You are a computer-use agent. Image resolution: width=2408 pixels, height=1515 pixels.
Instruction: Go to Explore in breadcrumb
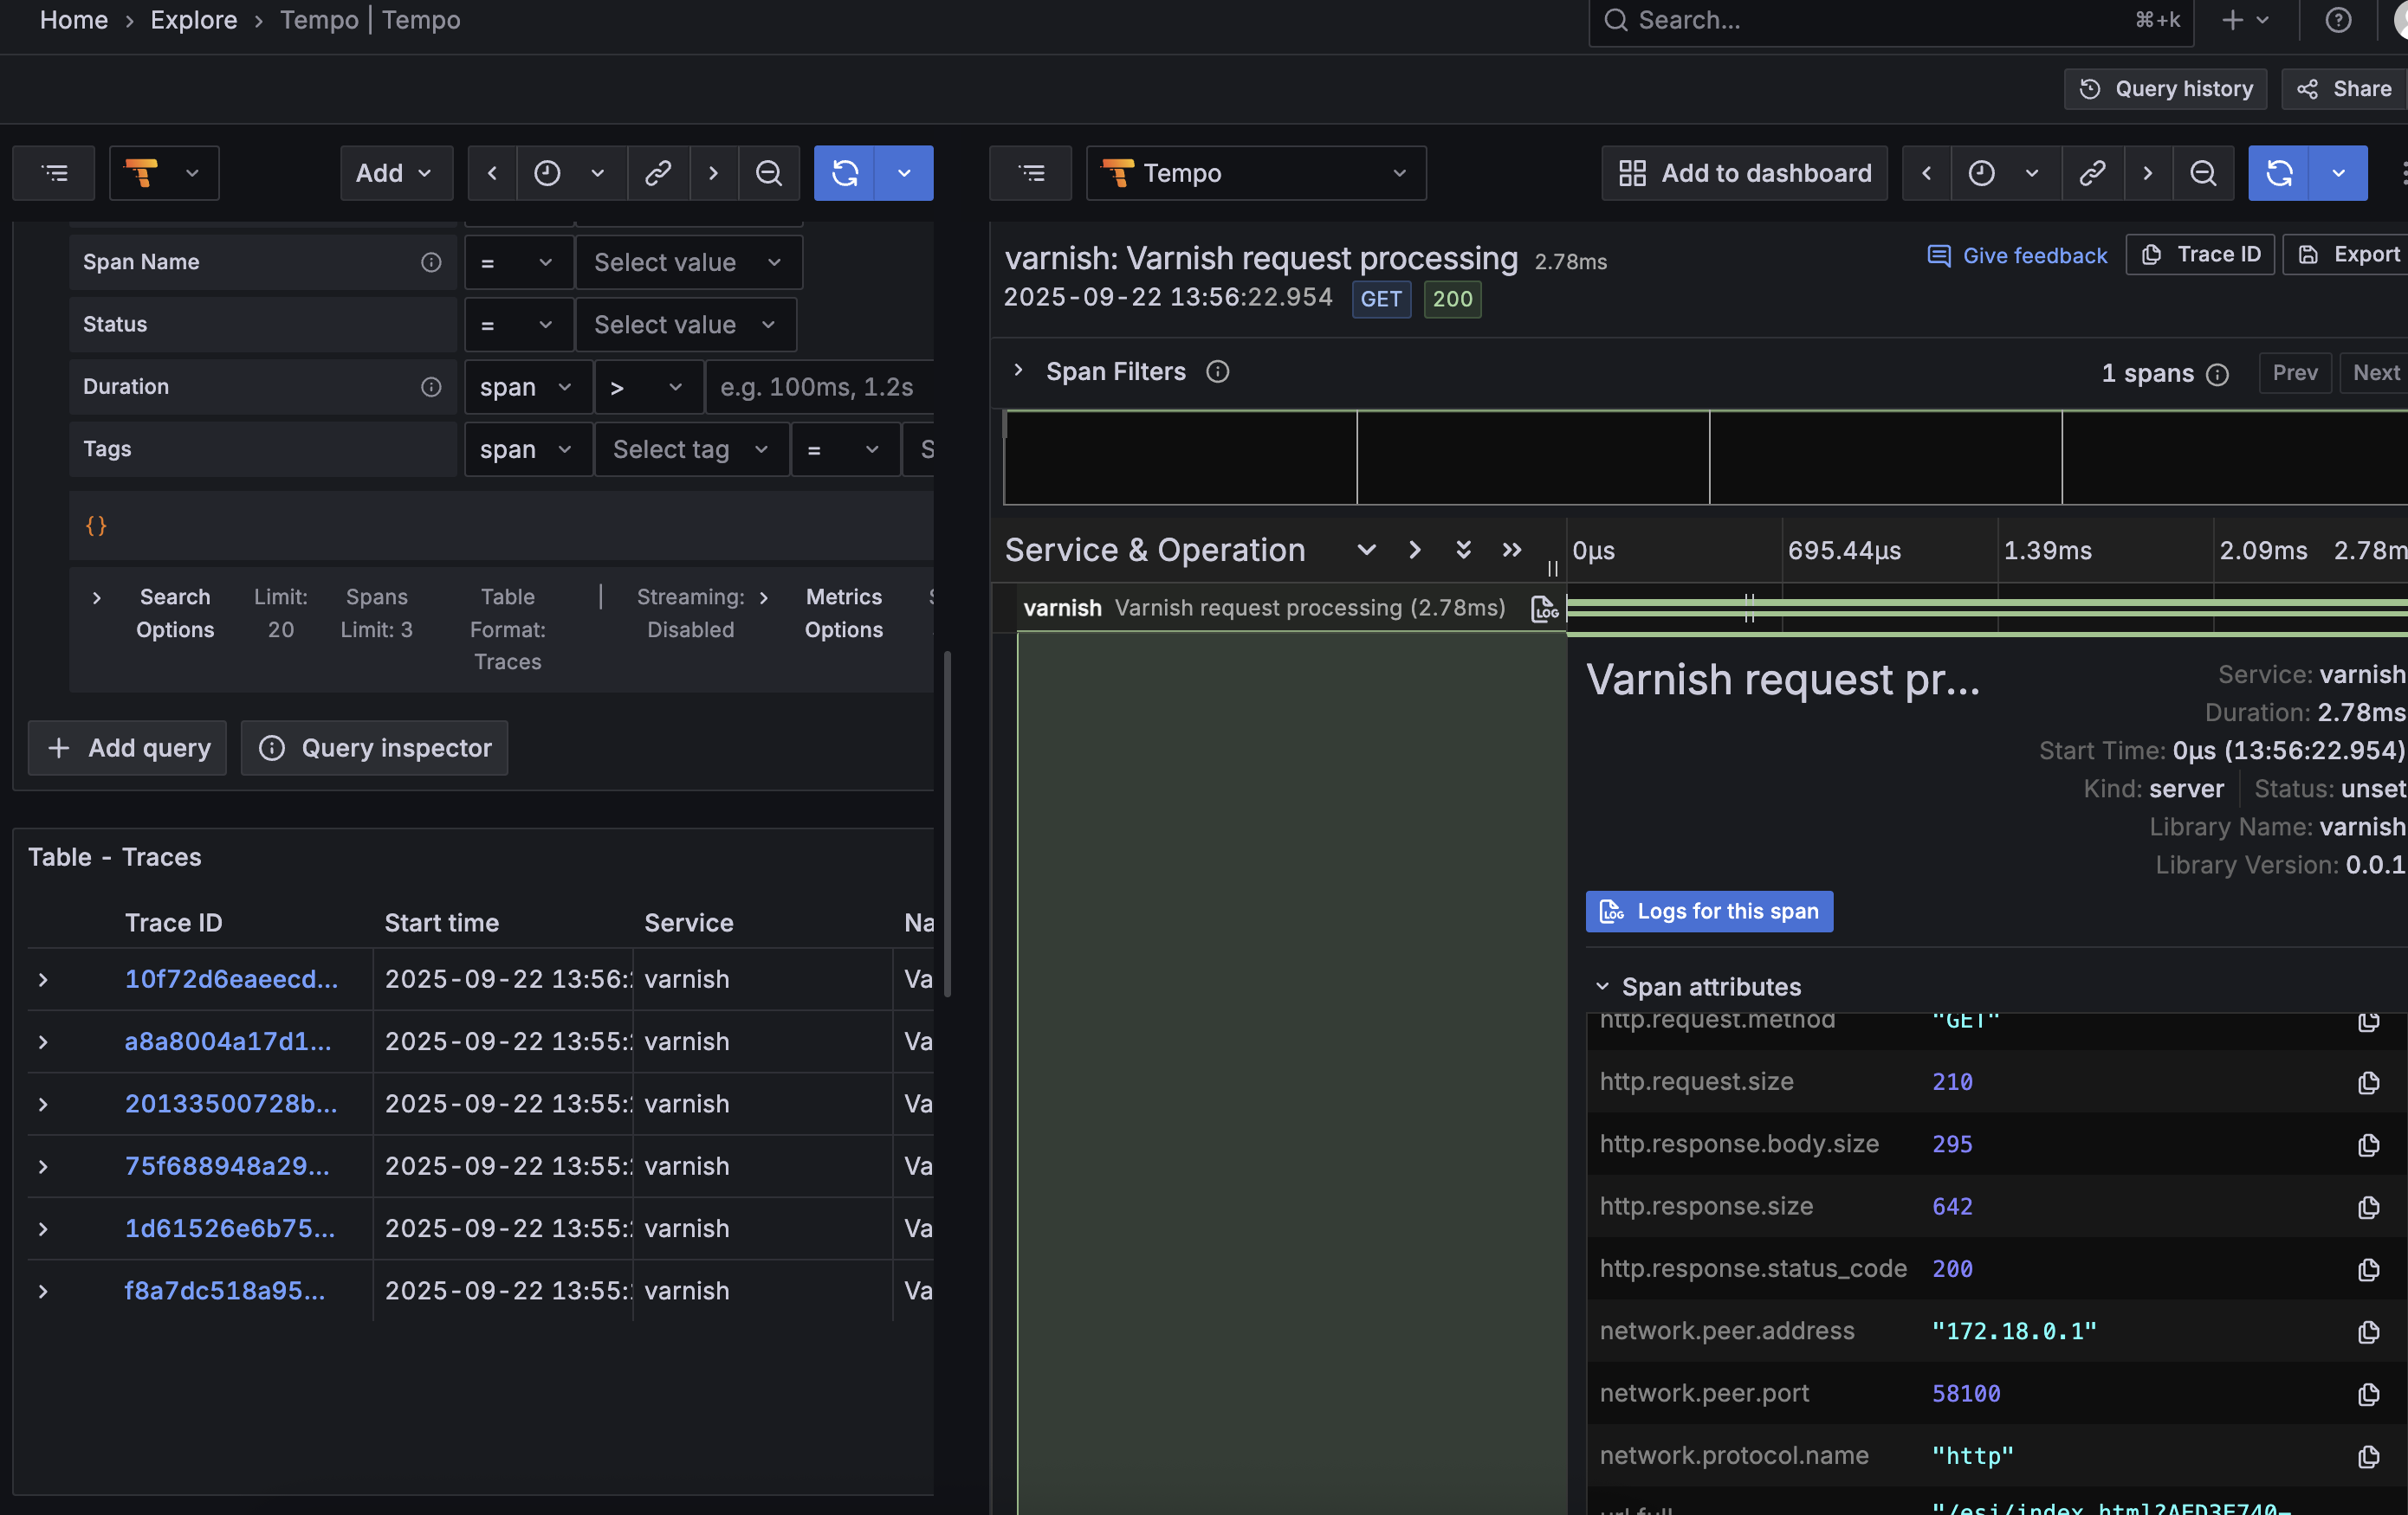193,20
